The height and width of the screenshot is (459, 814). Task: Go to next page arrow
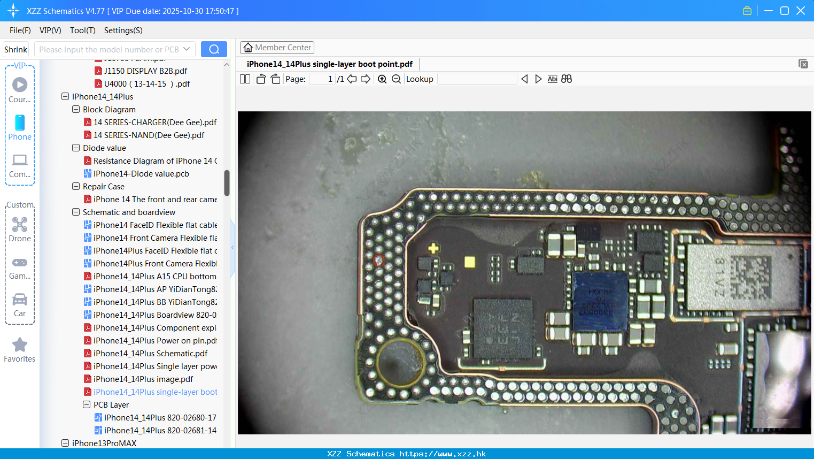(366, 79)
